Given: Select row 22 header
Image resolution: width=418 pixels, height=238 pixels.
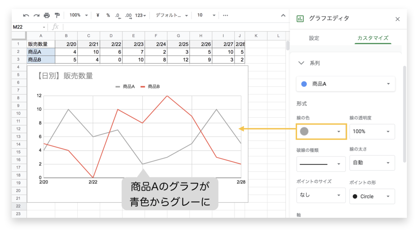Looking at the screenshot, I should (19, 206).
